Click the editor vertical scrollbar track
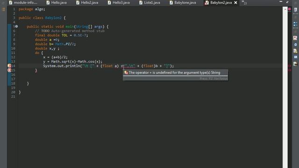This screenshot has height=168, width=299. [285, 90]
